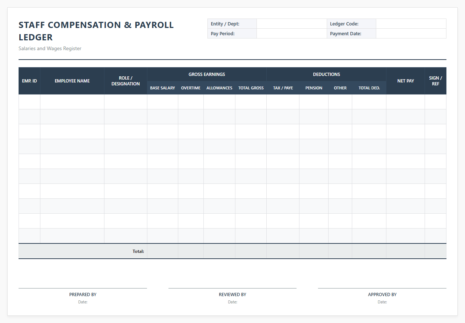Click the ALLOWANCES sub-header
The width and height of the screenshot is (465, 323).
pos(219,88)
